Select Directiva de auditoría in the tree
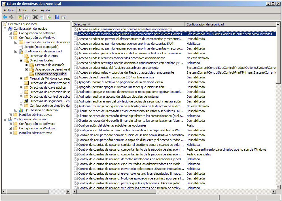This screenshot has height=201, width=282. (49, 65)
